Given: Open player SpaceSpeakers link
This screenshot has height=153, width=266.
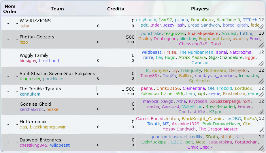Looking at the screenshot, I should click(x=203, y=33).
